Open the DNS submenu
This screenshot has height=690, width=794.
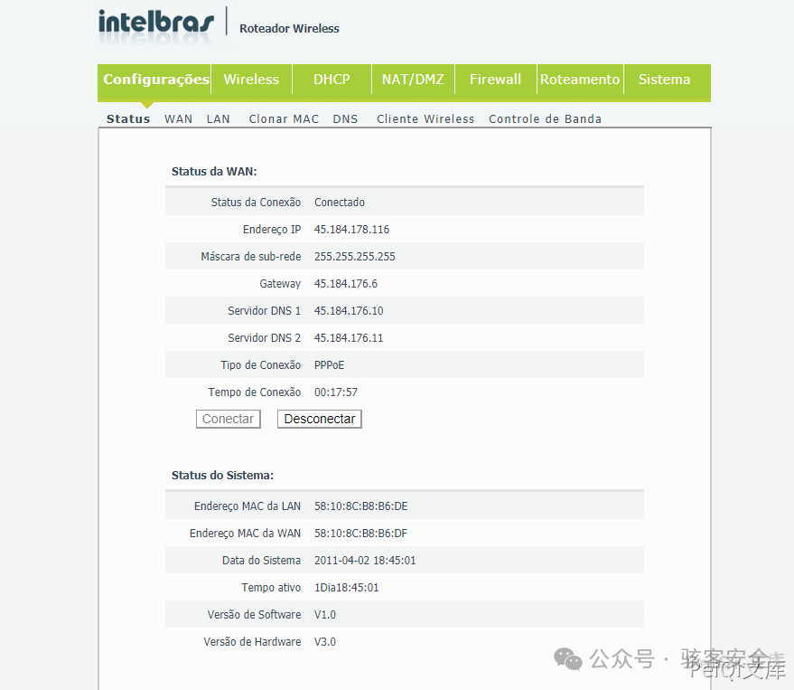[345, 119]
